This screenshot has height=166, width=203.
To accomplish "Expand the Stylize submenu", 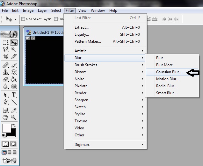I will pyautogui.click(x=105, y=114).
